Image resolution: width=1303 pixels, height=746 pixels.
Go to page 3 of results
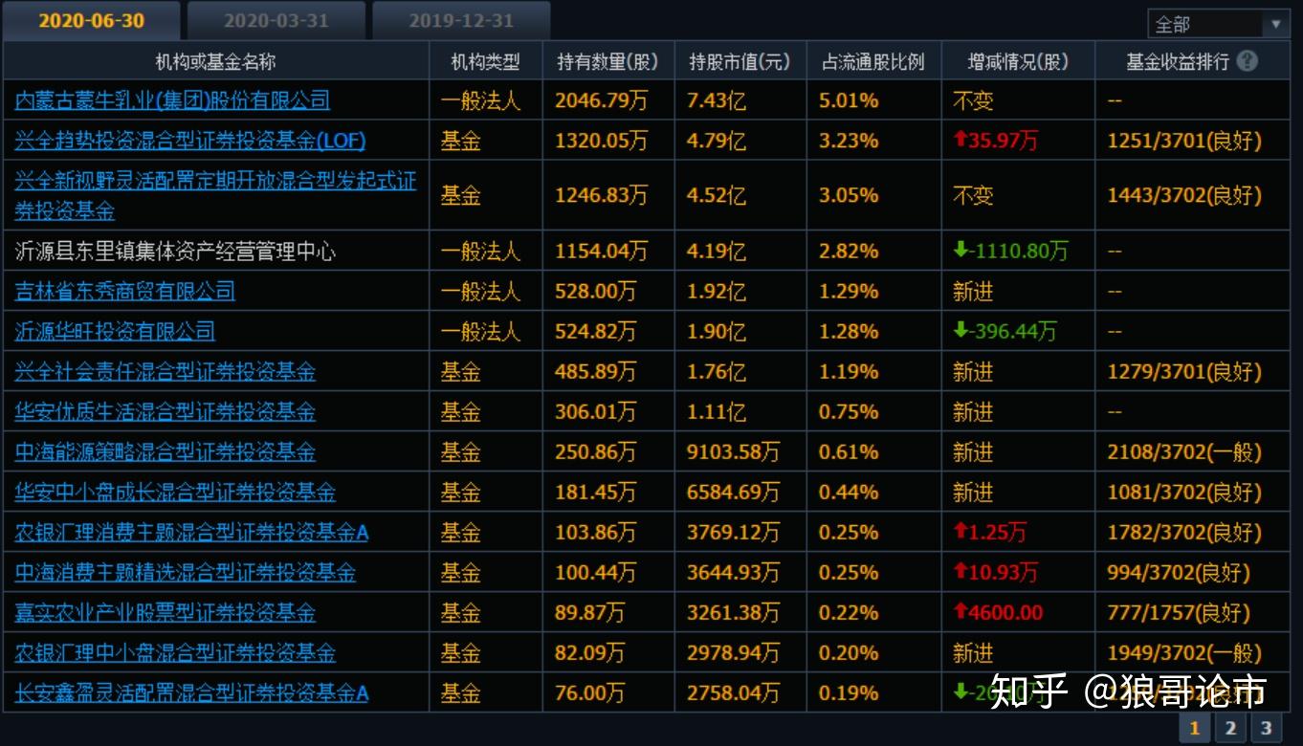pos(1266,728)
